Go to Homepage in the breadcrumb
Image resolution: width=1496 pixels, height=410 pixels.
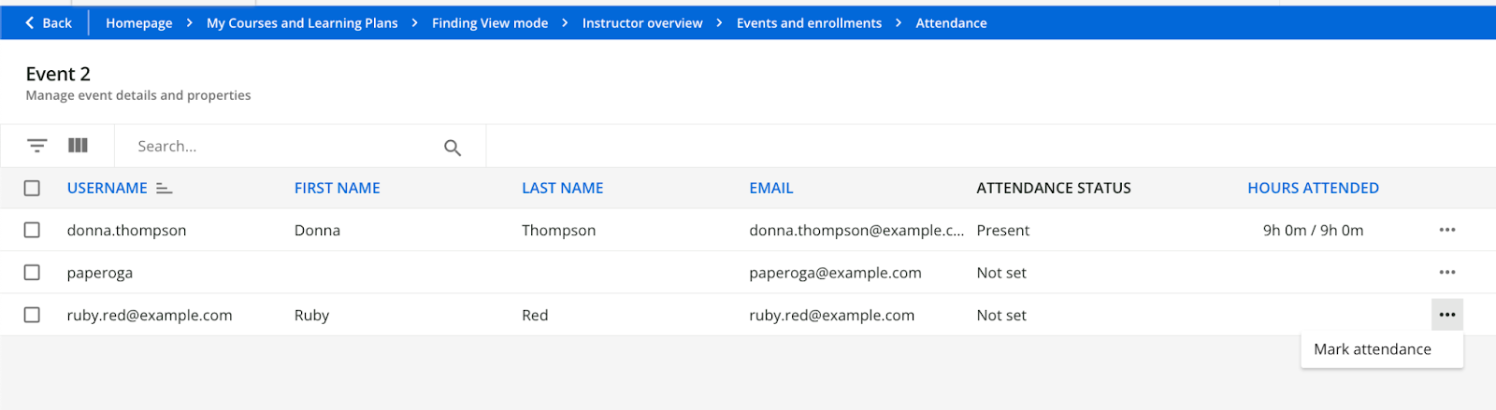[x=138, y=23]
